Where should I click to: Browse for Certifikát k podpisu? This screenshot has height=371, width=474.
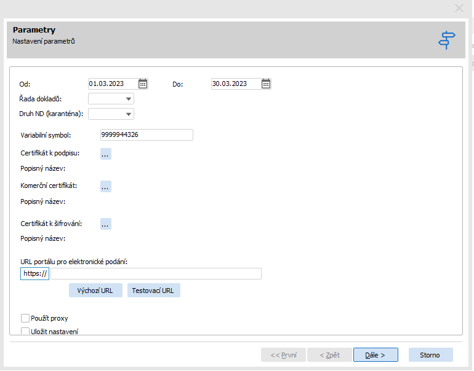click(x=105, y=154)
